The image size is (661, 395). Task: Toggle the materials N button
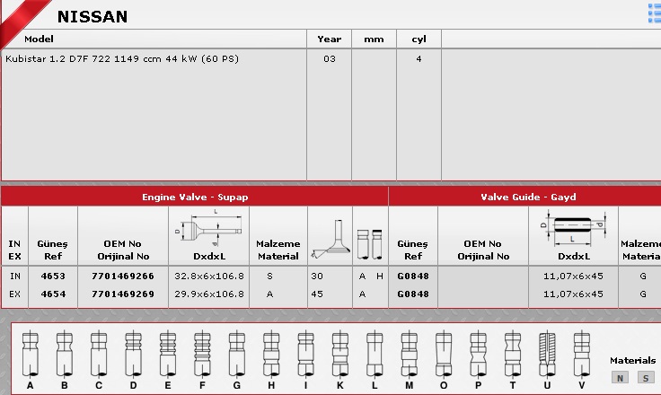pyautogui.click(x=620, y=377)
